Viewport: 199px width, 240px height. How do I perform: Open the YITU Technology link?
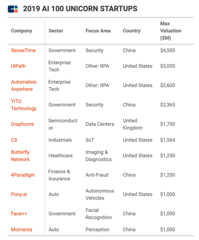point(24,105)
